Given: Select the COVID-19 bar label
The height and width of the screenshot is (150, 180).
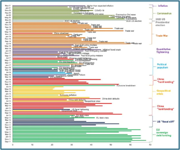Looking at the screenshot, I should [99, 10].
